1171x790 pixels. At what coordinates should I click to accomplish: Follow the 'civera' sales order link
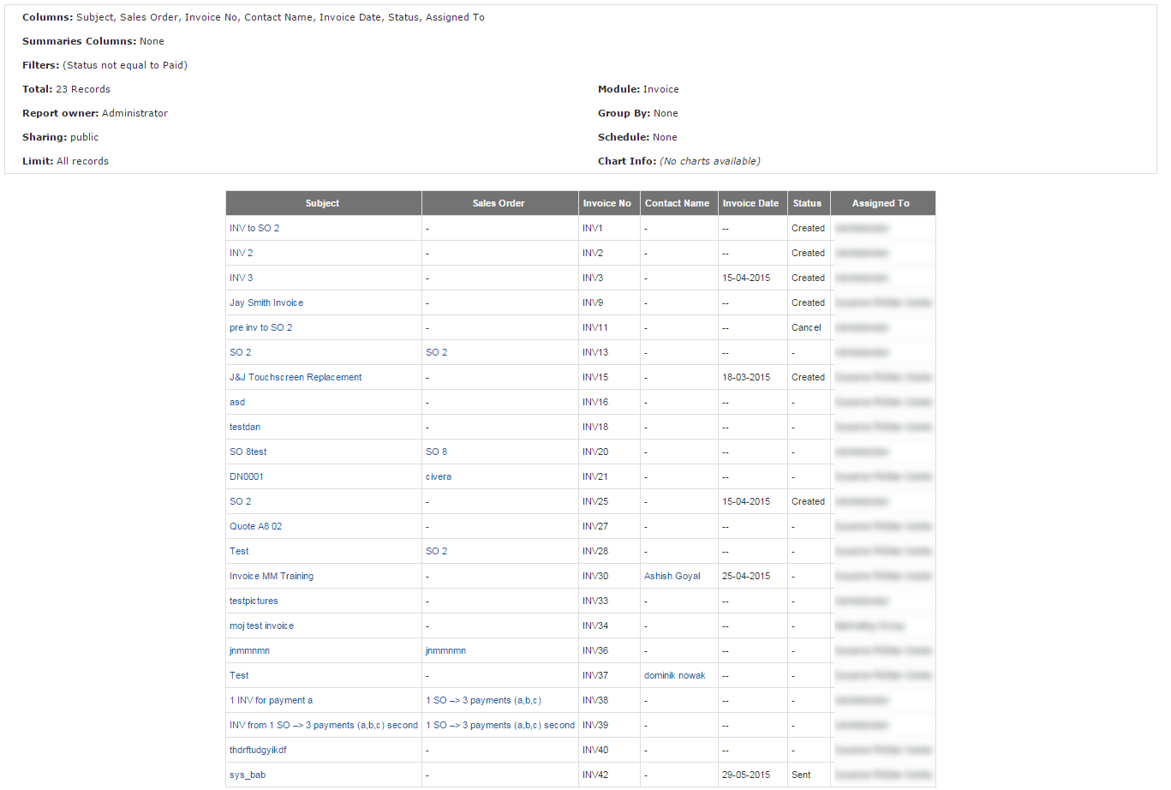click(x=439, y=476)
